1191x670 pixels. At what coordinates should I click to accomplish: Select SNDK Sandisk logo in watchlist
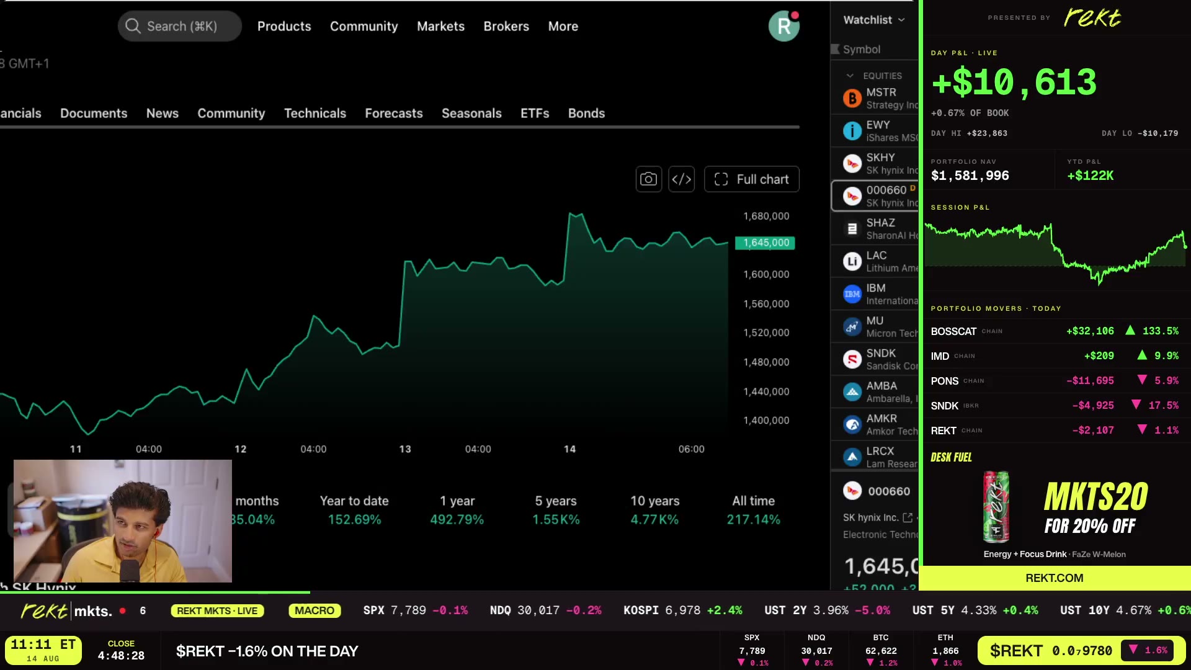tap(852, 359)
